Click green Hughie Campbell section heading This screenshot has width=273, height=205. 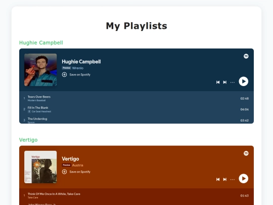(x=41, y=43)
